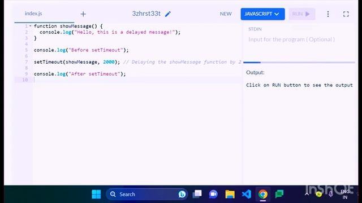Click the 2000 delay value
Image resolution: width=362 pixels, height=203 pixels.
pos(109,62)
